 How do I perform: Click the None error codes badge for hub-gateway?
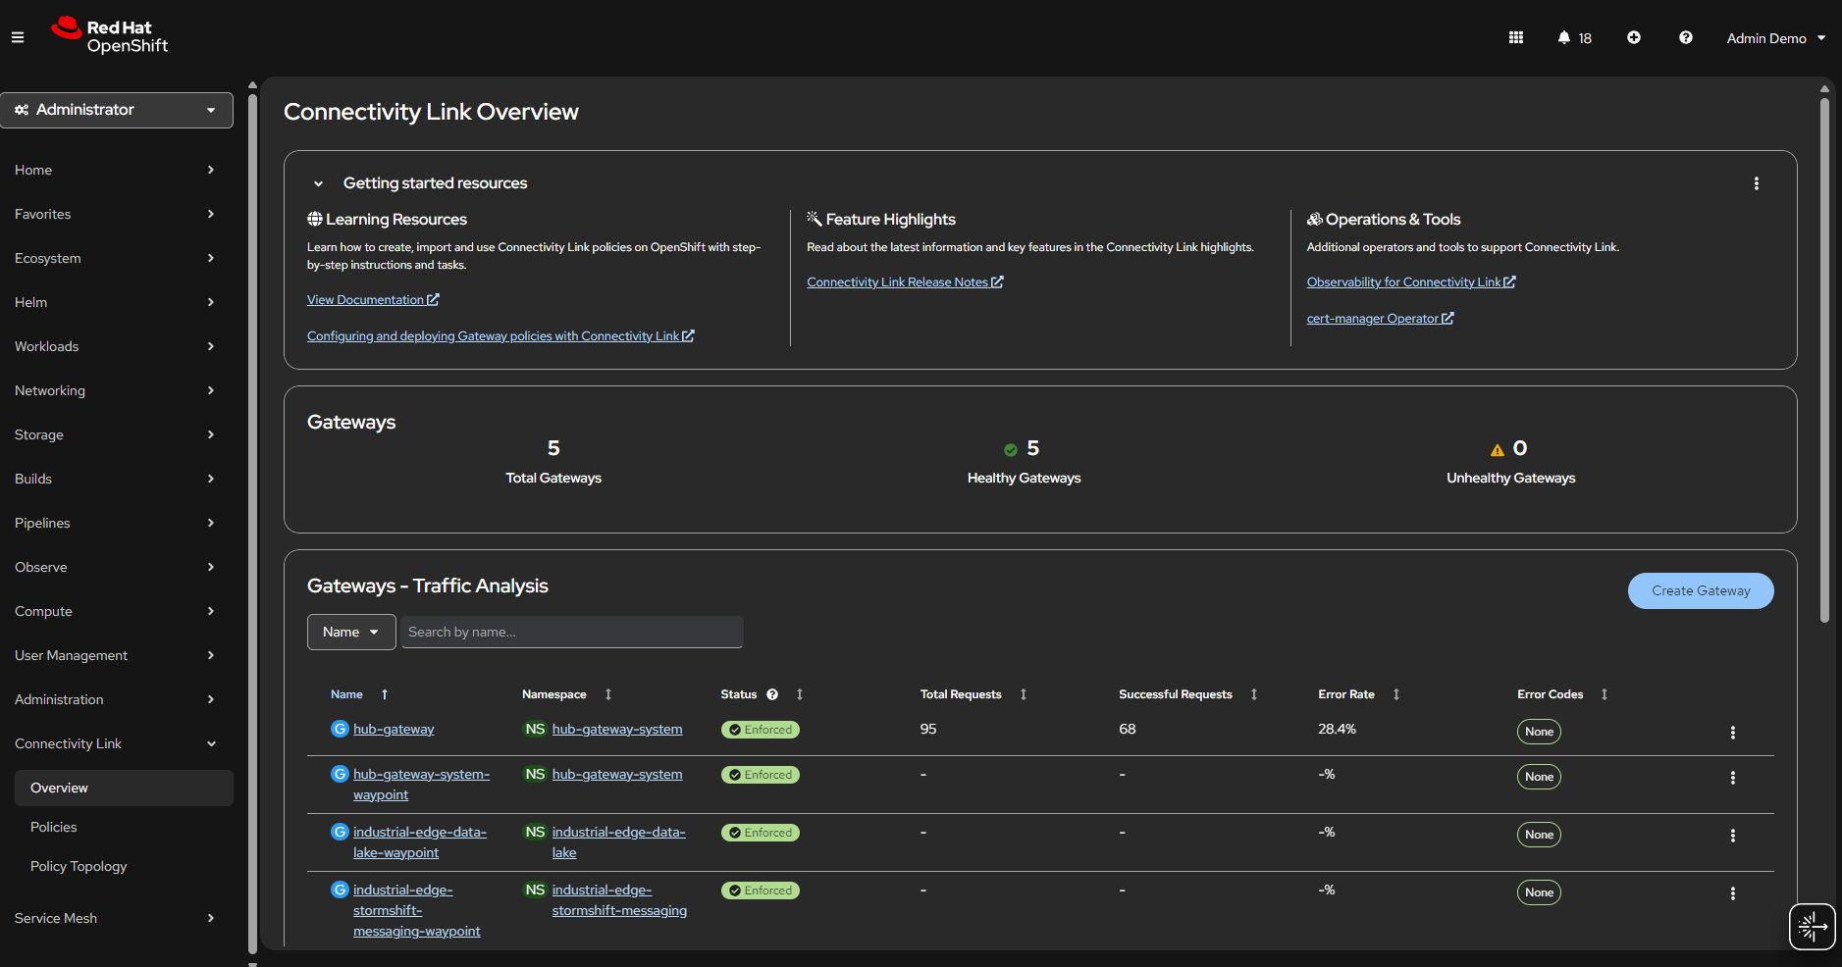click(1539, 732)
